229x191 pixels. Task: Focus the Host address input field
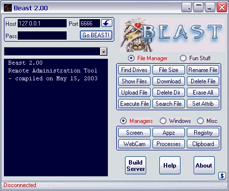[42, 24]
